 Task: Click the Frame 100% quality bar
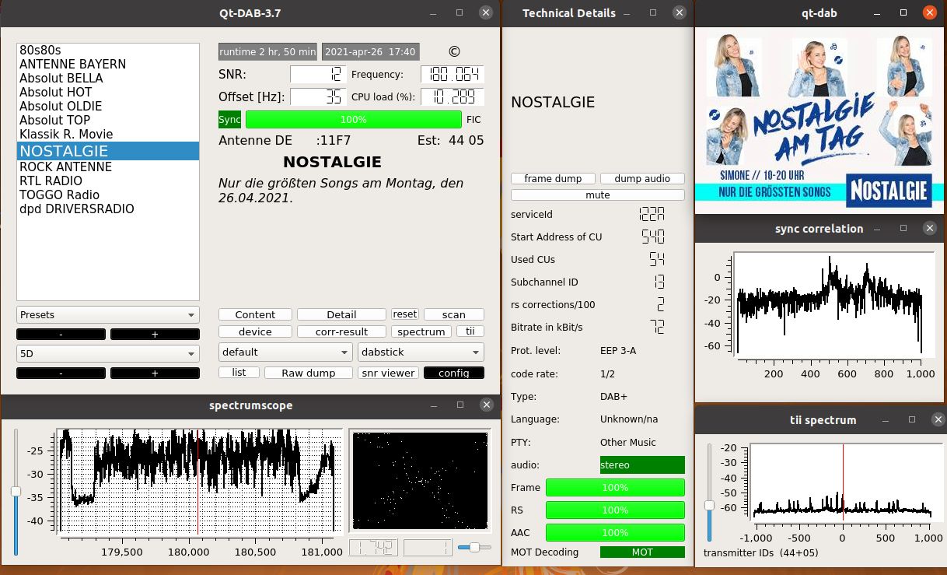(615, 488)
